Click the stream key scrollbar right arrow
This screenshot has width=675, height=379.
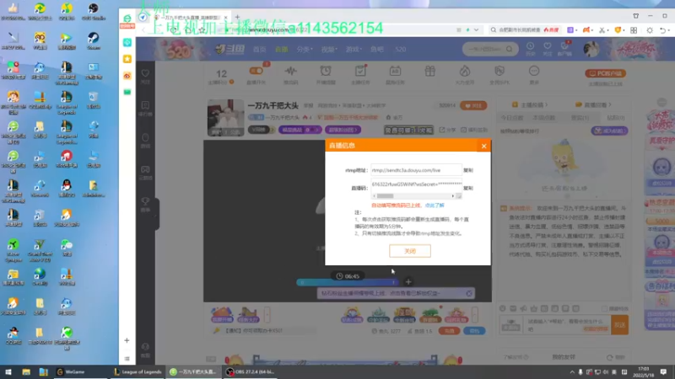click(452, 196)
